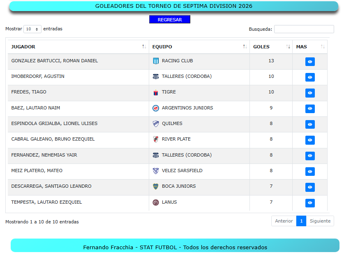This screenshot has height=257, width=344.
Task: Select FERNANDEZ, NEHEMIAS YAIR name
Action: tap(44, 155)
